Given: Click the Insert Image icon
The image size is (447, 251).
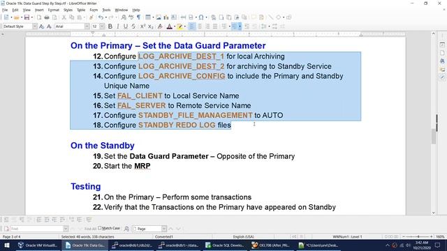Looking at the screenshot, I should point(159,17).
